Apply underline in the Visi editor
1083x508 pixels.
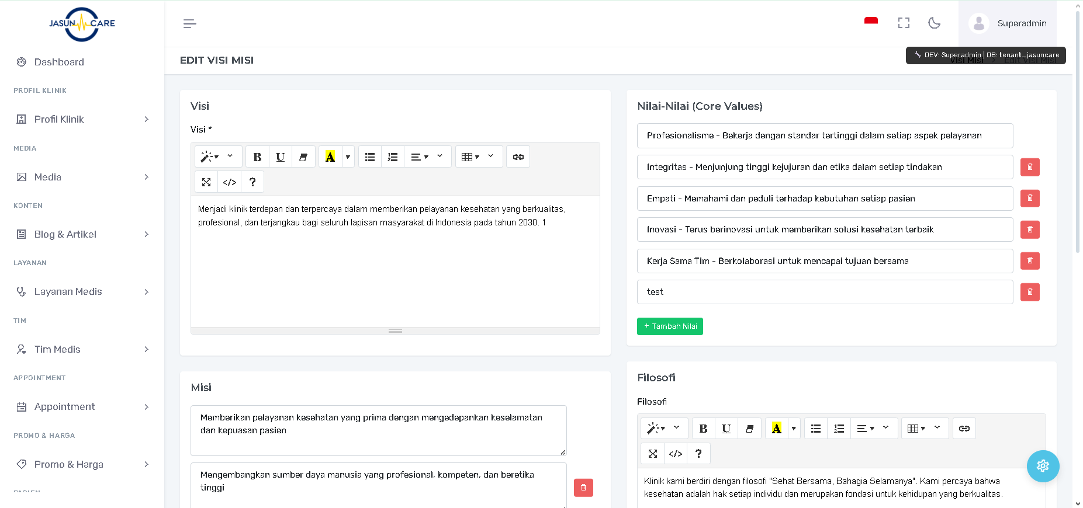pos(281,157)
